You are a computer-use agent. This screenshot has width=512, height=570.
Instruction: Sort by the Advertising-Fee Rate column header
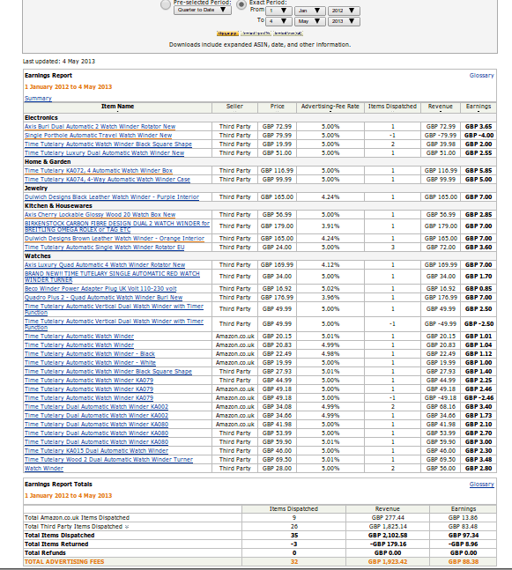click(x=330, y=107)
